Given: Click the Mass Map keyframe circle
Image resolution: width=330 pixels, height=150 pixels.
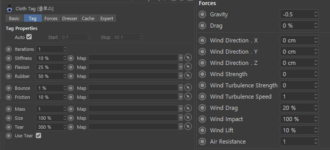Looking at the screenshot, I should pos(71,109).
